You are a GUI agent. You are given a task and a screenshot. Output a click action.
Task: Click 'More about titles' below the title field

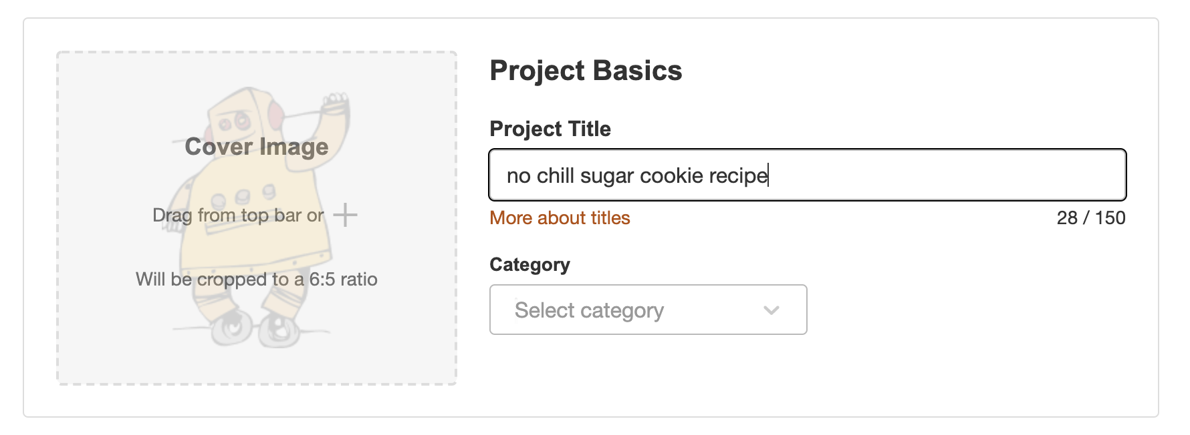point(560,217)
